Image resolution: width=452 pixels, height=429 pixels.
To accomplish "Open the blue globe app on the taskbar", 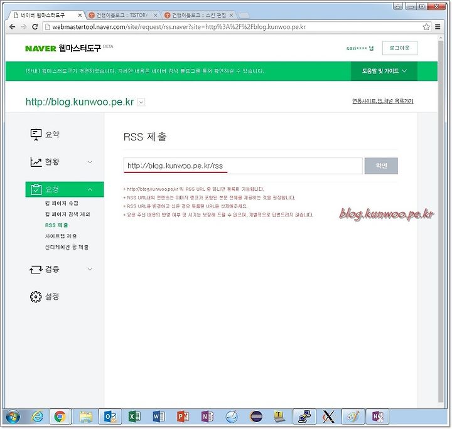I will (x=232, y=416).
